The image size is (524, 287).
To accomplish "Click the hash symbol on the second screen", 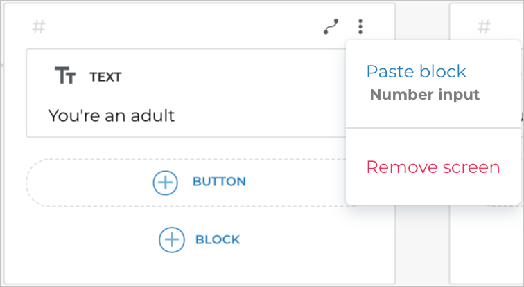I will pos(484,28).
